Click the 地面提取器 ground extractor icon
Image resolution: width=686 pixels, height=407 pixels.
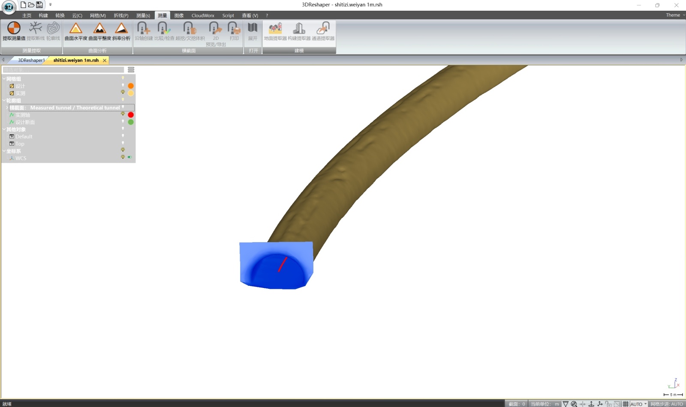[275, 31]
